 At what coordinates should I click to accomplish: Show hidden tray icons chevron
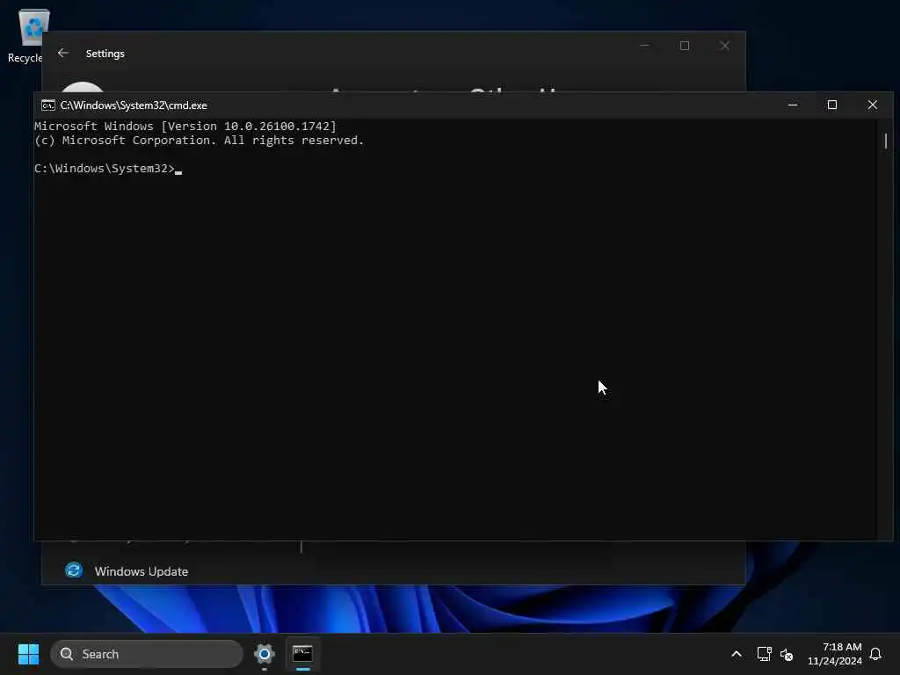(x=737, y=654)
